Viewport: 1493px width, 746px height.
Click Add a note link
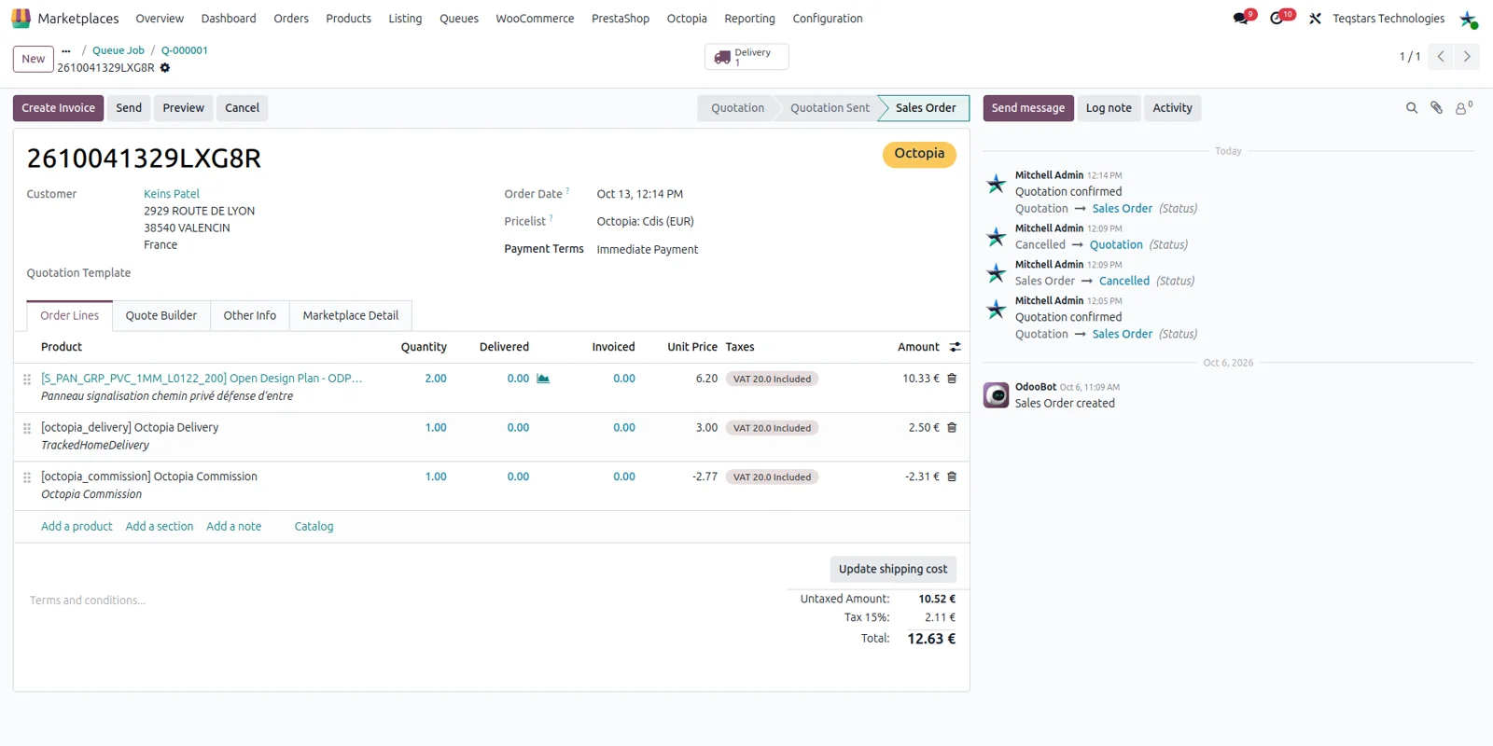point(234,527)
